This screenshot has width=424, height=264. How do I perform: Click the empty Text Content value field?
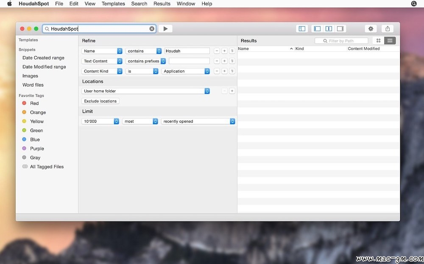pos(189,61)
